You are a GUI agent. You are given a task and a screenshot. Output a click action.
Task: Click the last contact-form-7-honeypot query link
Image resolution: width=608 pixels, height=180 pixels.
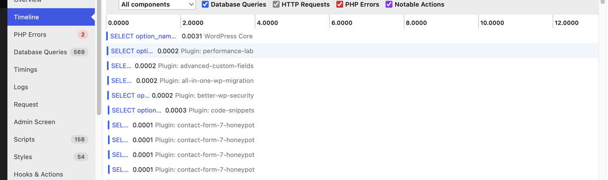click(x=120, y=169)
